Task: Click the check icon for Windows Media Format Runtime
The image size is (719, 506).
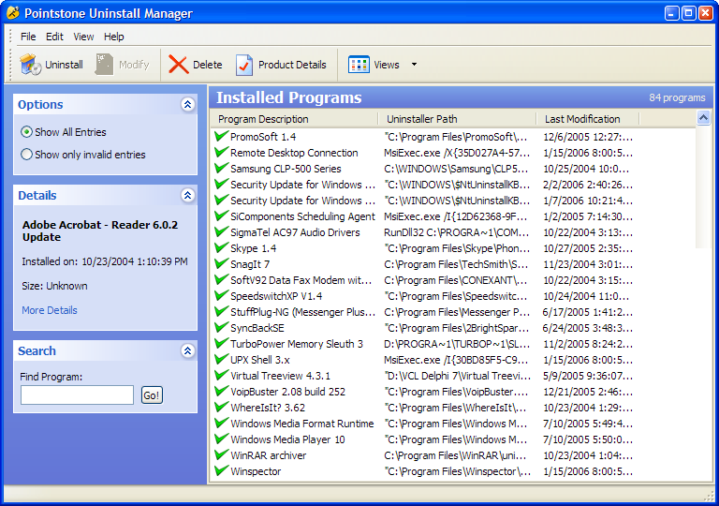Action: (x=222, y=423)
